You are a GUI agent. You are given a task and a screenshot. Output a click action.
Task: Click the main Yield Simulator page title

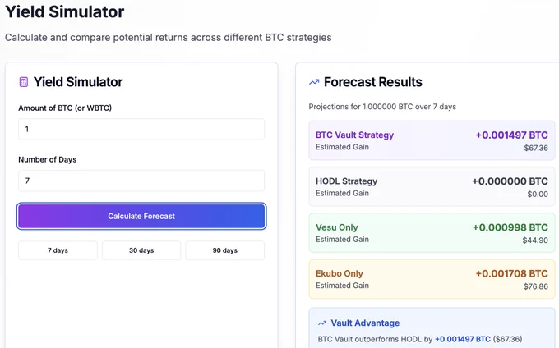coord(64,11)
